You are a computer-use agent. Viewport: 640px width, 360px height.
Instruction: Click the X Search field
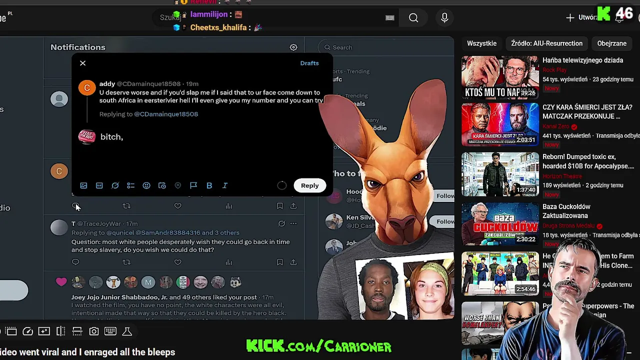tap(385, 47)
